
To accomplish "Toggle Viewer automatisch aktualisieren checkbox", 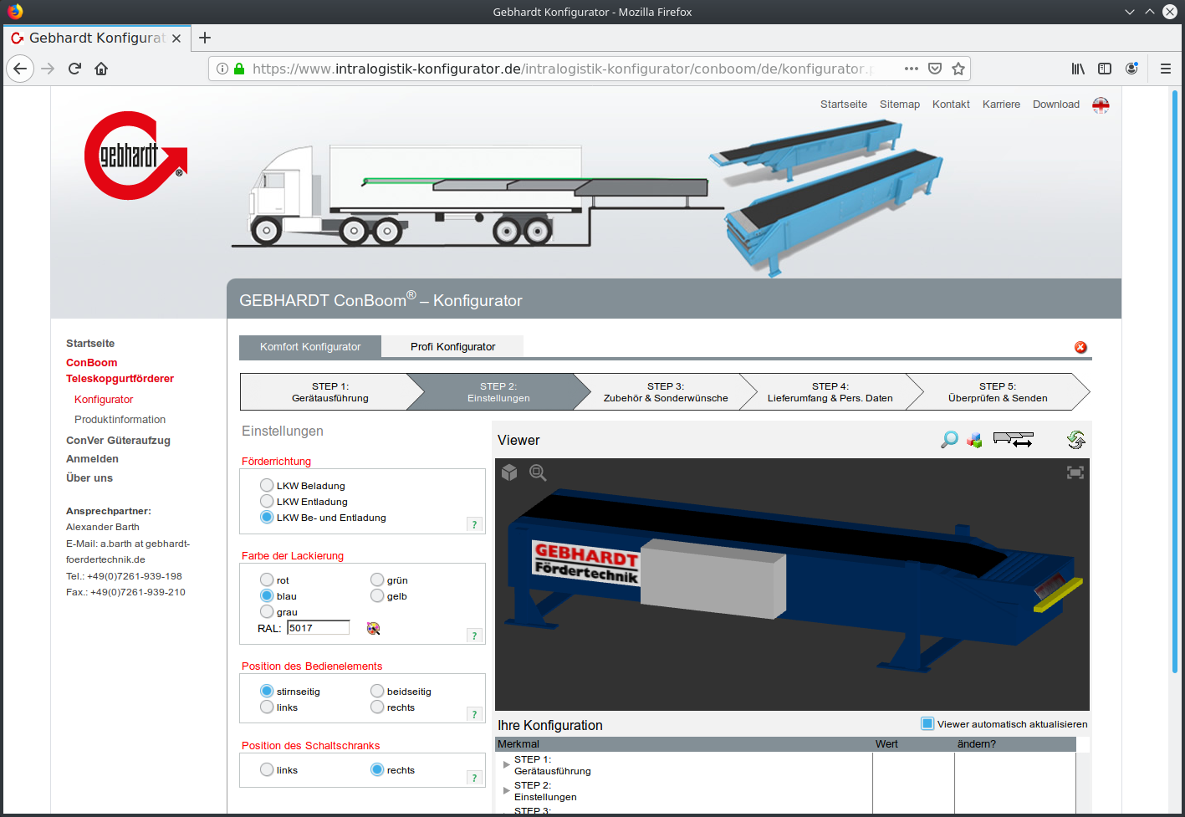I will [x=927, y=723].
